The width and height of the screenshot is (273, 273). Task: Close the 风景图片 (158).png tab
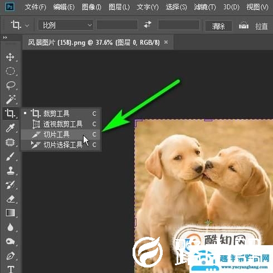click(x=166, y=42)
